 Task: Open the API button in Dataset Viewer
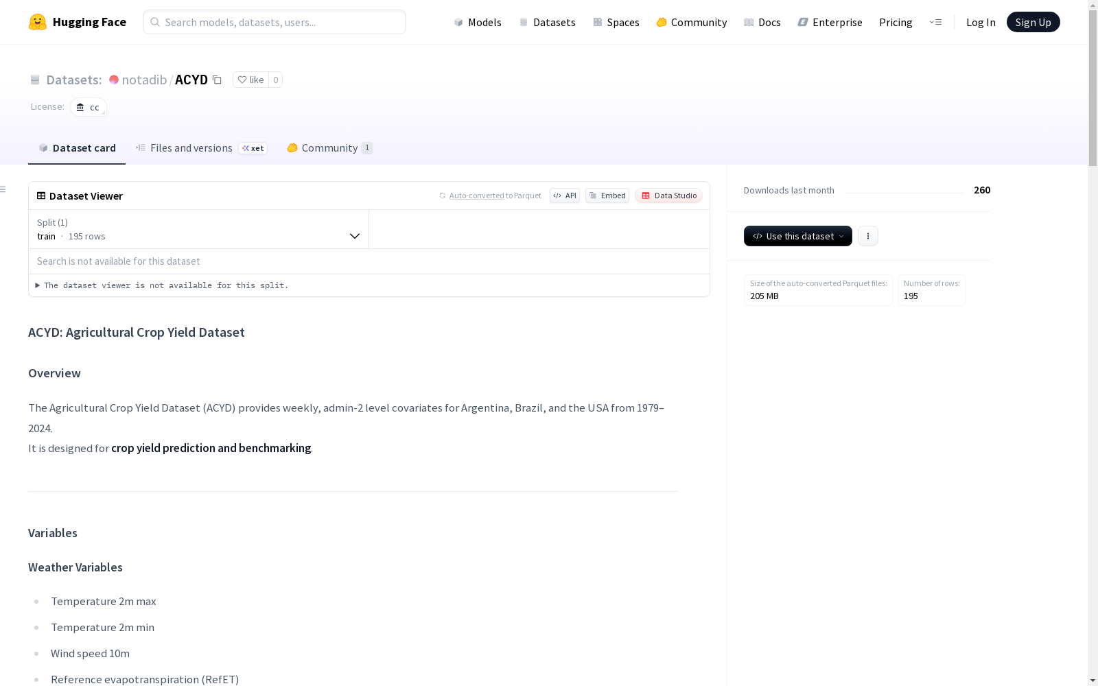point(565,196)
